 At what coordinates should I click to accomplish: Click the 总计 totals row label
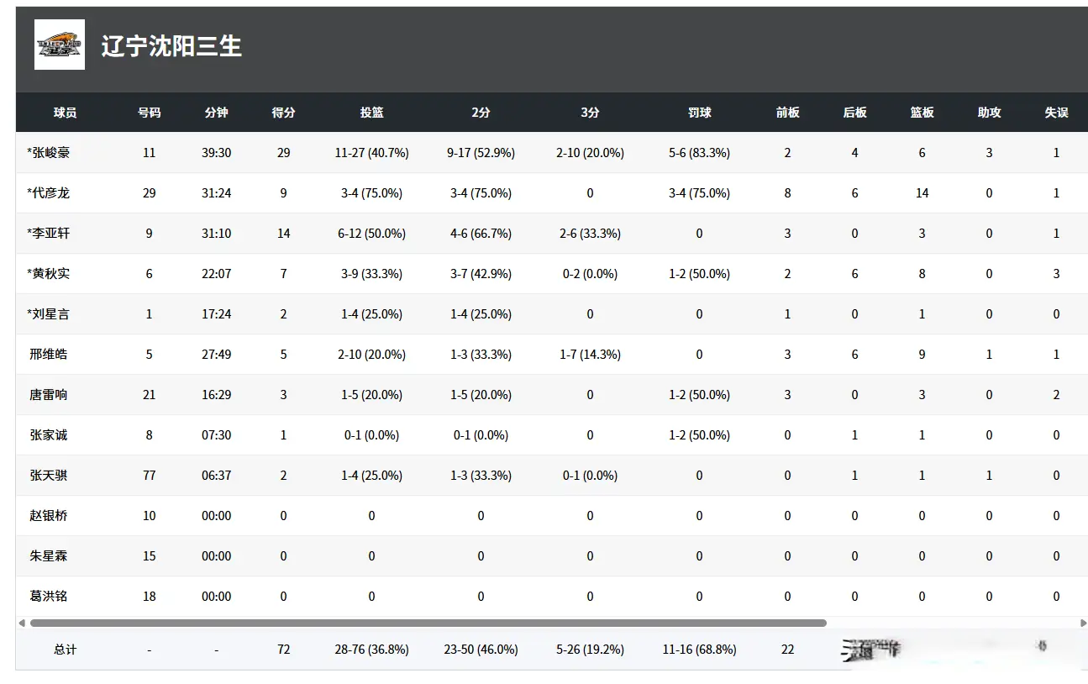pyautogui.click(x=65, y=650)
